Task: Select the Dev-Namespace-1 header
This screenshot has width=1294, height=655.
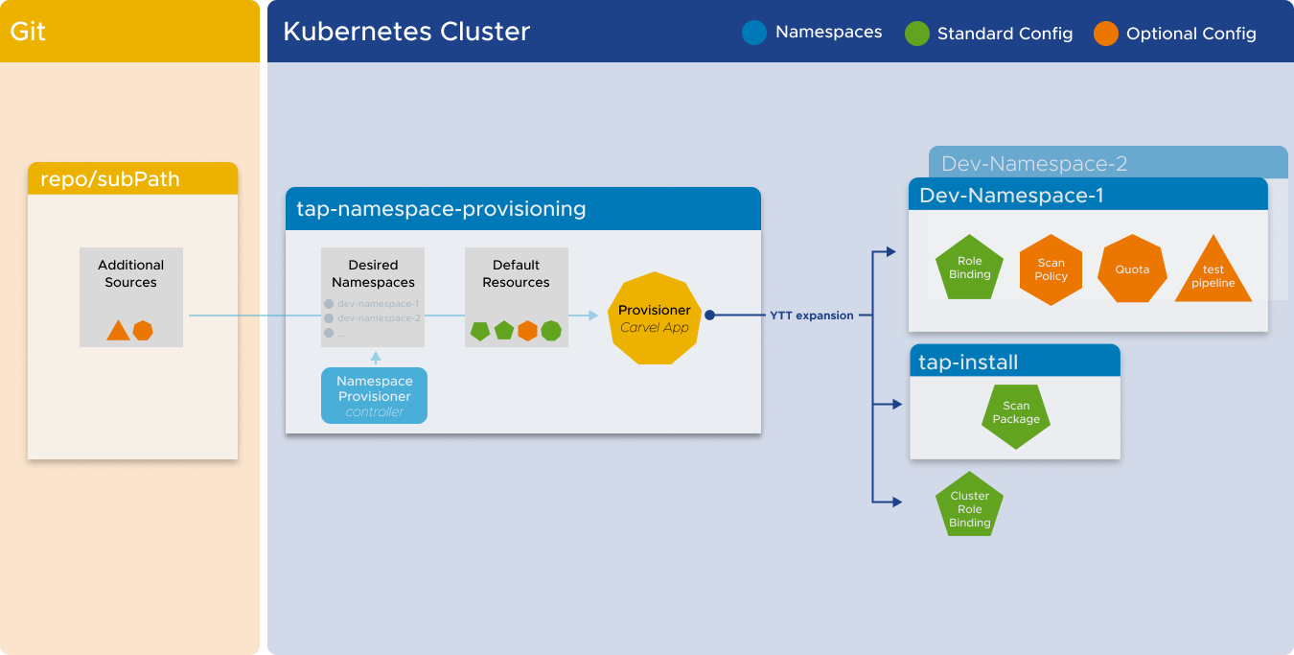Action: click(x=1088, y=195)
